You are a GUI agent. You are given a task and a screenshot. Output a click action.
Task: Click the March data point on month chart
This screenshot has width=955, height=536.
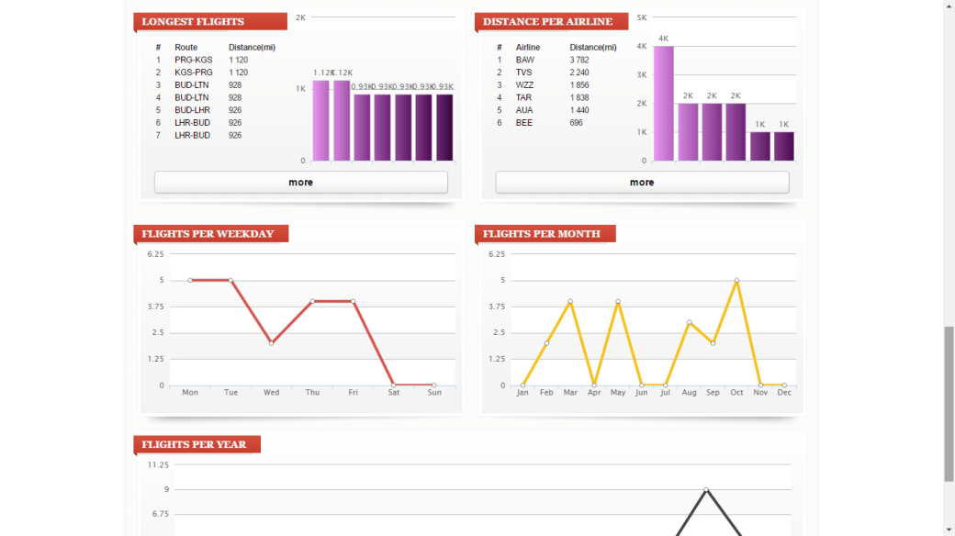point(570,301)
